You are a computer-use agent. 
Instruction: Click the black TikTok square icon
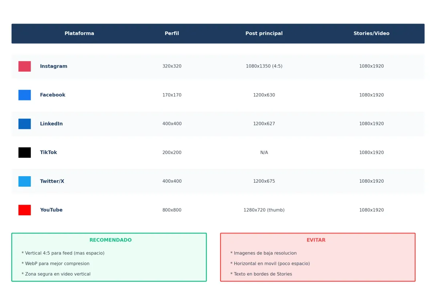coord(25,153)
